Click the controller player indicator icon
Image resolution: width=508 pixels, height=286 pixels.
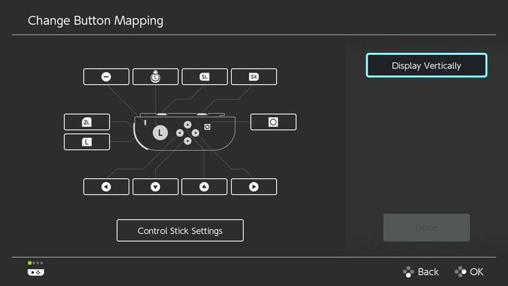tap(36, 269)
